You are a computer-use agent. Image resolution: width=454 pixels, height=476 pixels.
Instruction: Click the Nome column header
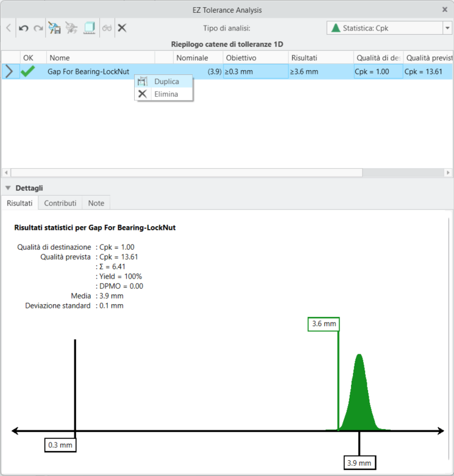click(101, 58)
